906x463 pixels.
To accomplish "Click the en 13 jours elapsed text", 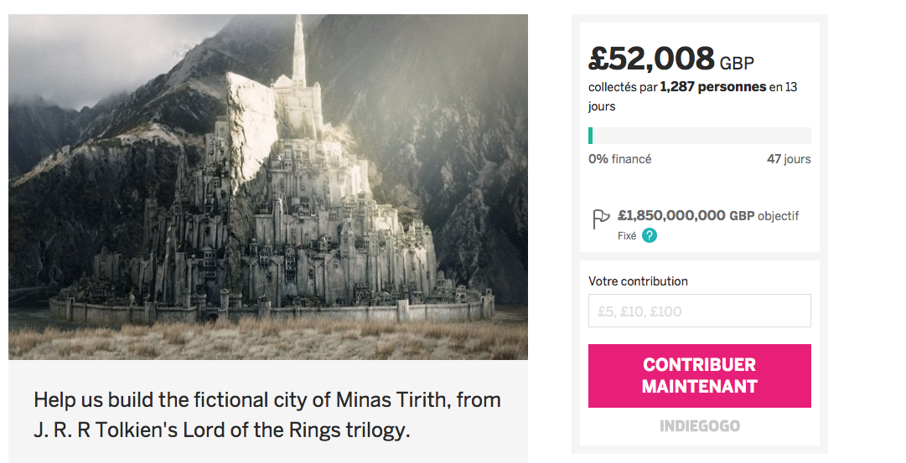I will pyautogui.click(x=783, y=87).
